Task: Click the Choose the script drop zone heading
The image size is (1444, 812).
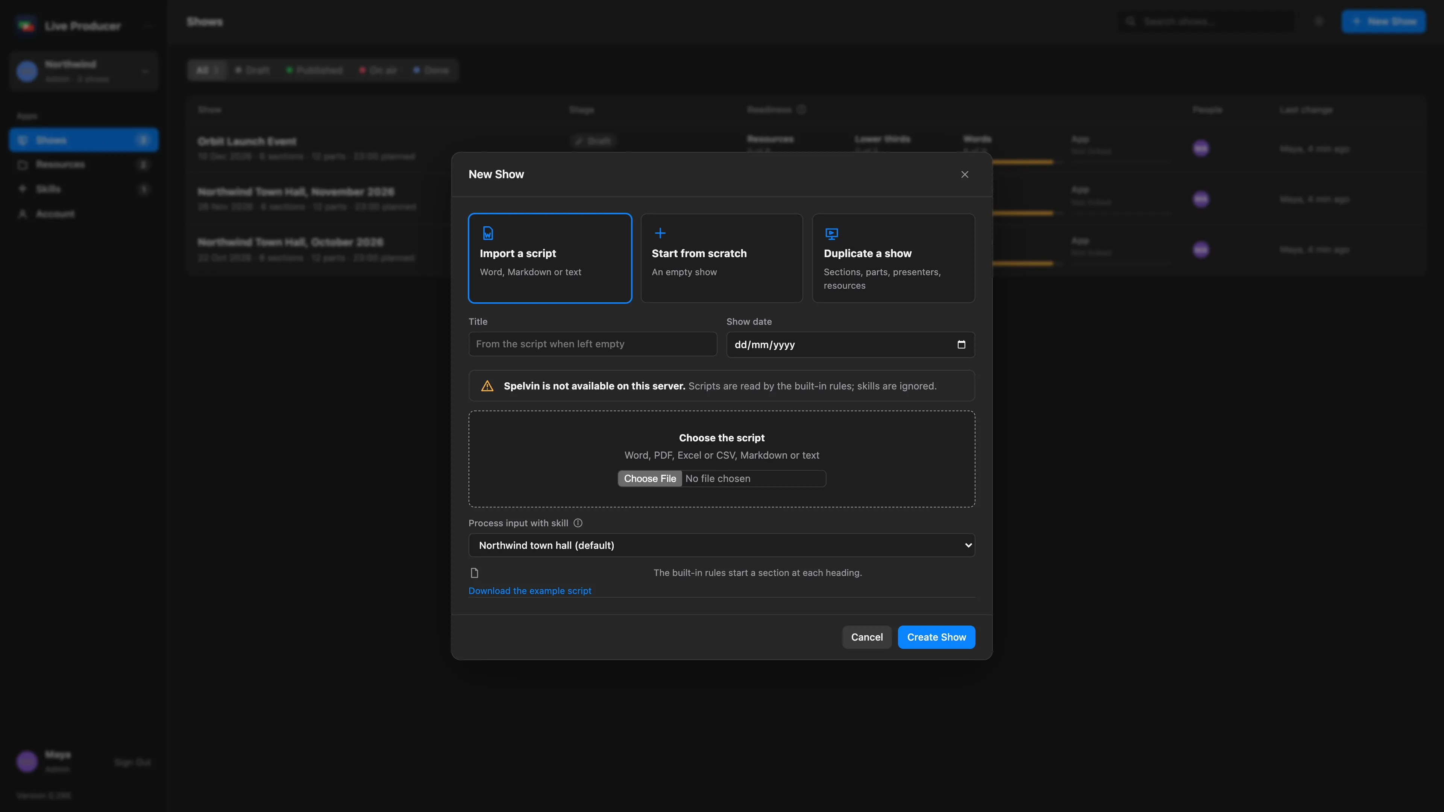Action: point(722,438)
